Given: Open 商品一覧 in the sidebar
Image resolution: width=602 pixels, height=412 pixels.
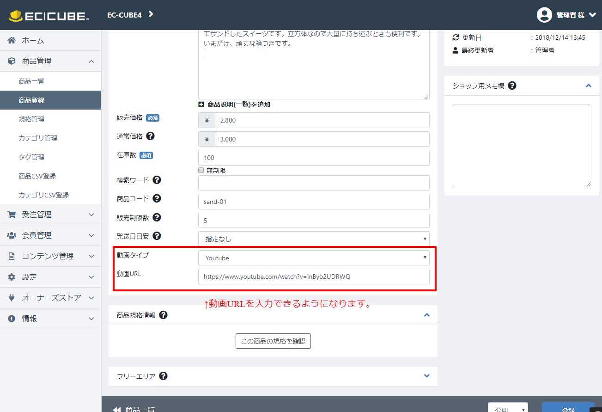Looking at the screenshot, I should click(50, 81).
